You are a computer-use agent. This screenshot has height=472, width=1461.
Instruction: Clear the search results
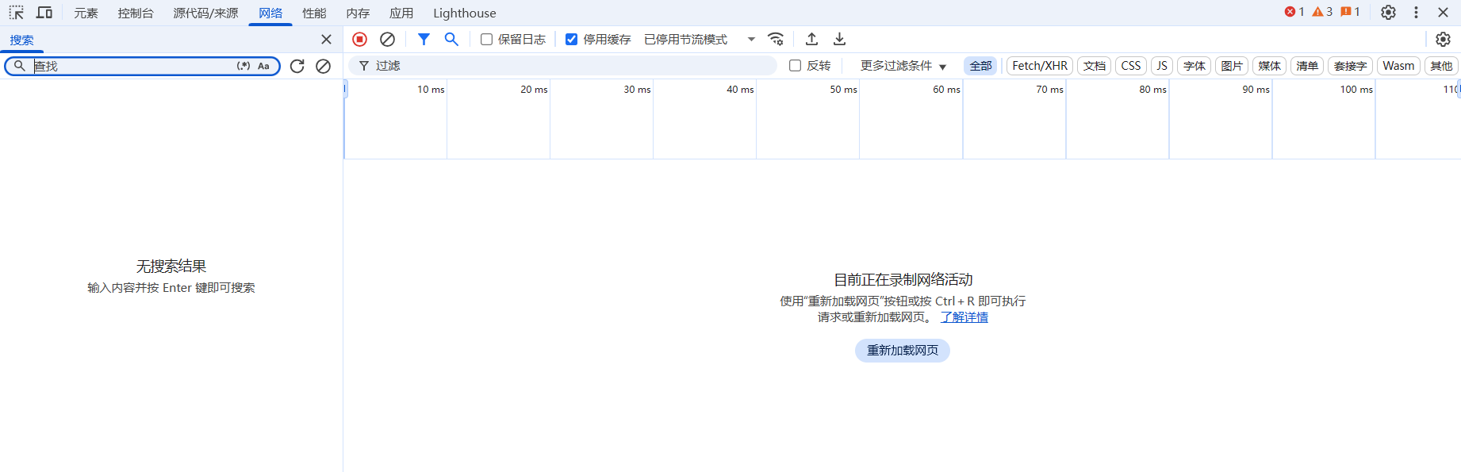click(x=323, y=66)
